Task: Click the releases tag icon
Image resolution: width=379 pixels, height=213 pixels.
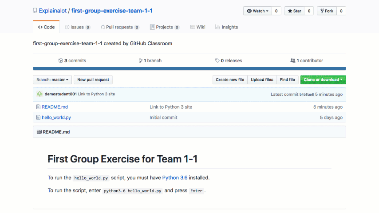Action: 217,60
